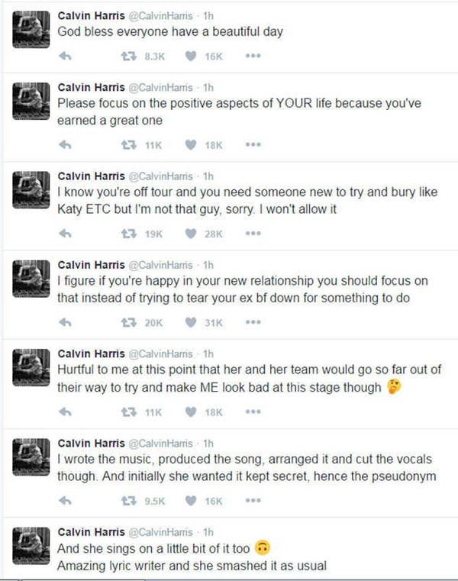Viewport: 458px width, 581px height.
Task: Open Calvin Harris profile from the top tweet name
Action: [91, 15]
